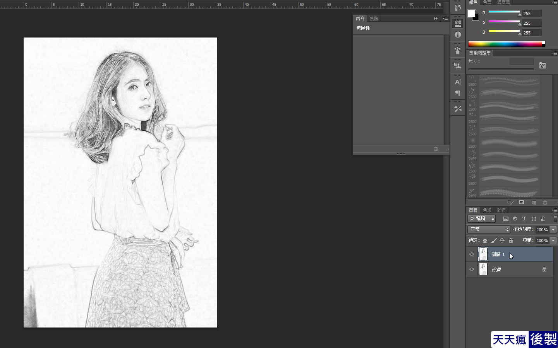Switch to the 內容 tab

(360, 19)
